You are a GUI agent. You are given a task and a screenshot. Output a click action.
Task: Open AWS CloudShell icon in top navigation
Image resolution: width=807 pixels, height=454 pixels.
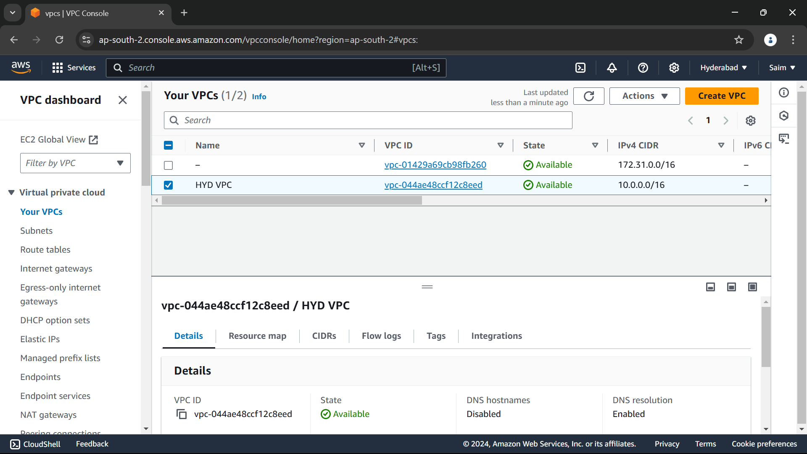(x=580, y=68)
